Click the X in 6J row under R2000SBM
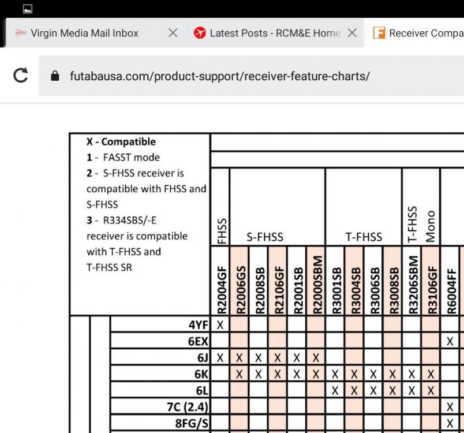The image size is (464, 433). pyautogui.click(x=316, y=358)
